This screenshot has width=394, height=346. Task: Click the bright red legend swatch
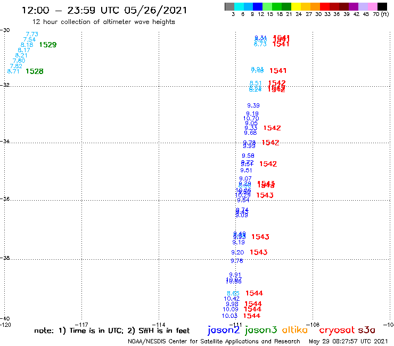tap(324, 7)
